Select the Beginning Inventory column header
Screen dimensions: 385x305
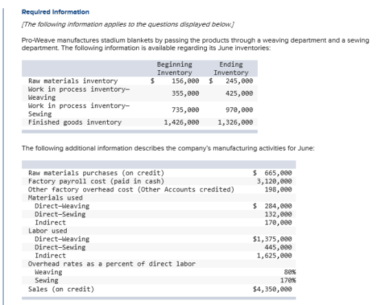pyautogui.click(x=175, y=69)
